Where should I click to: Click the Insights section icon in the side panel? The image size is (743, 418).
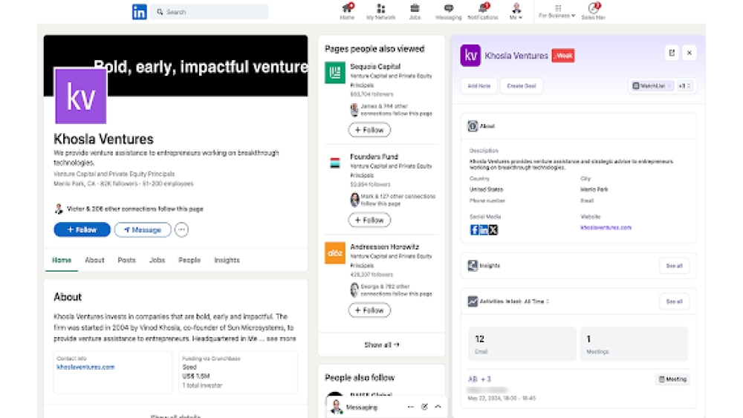pyautogui.click(x=473, y=266)
